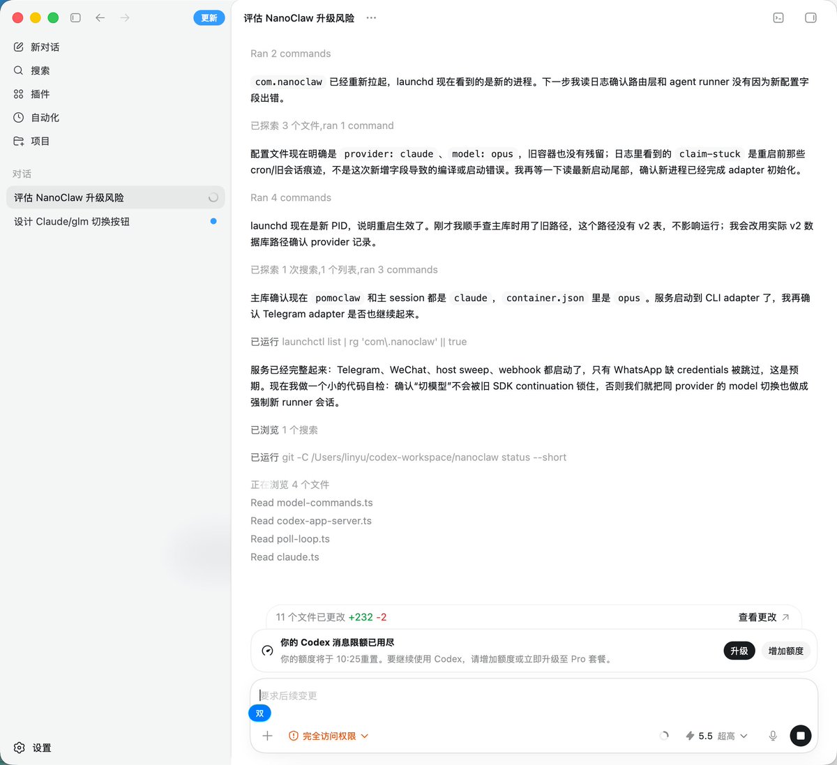Open 搜索 in the sidebar
The image size is (837, 765).
click(115, 70)
